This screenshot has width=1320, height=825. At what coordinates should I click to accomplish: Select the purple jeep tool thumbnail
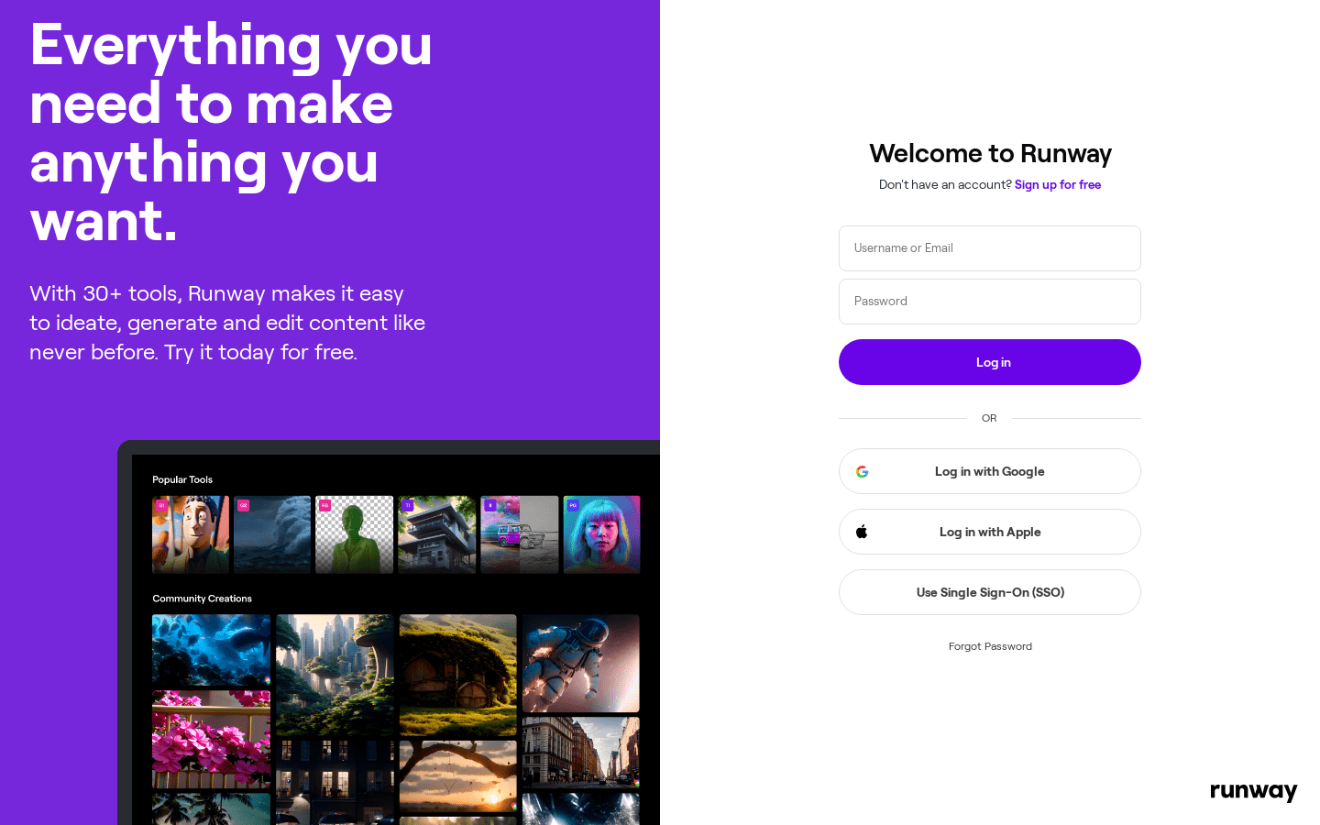click(519, 534)
